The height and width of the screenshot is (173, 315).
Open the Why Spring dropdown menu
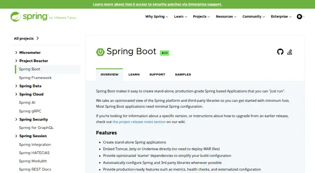coord(157,17)
